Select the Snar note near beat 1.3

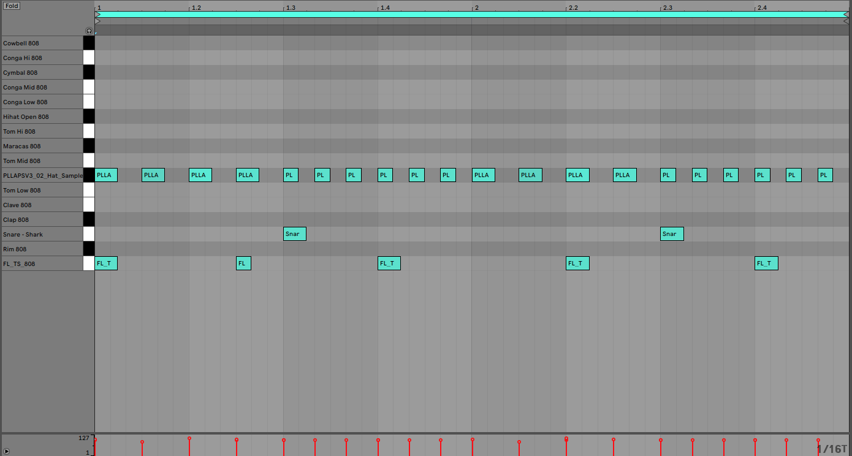294,234
